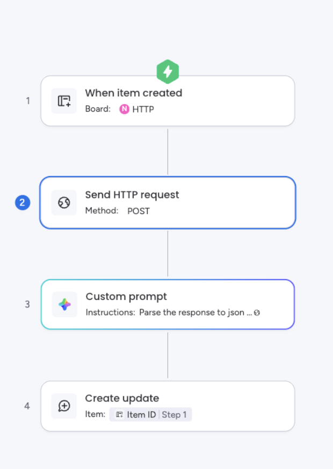The height and width of the screenshot is (469, 333).
Task: Click the item-created board icon in step 1
Action: 64,101
